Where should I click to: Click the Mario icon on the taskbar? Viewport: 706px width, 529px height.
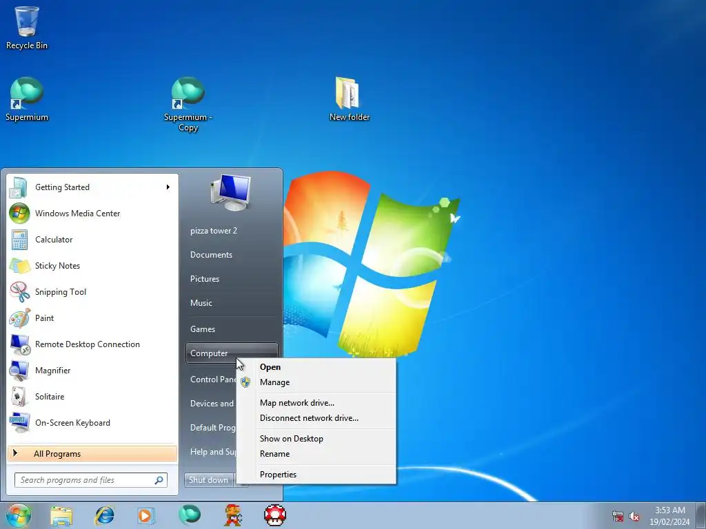[233, 515]
